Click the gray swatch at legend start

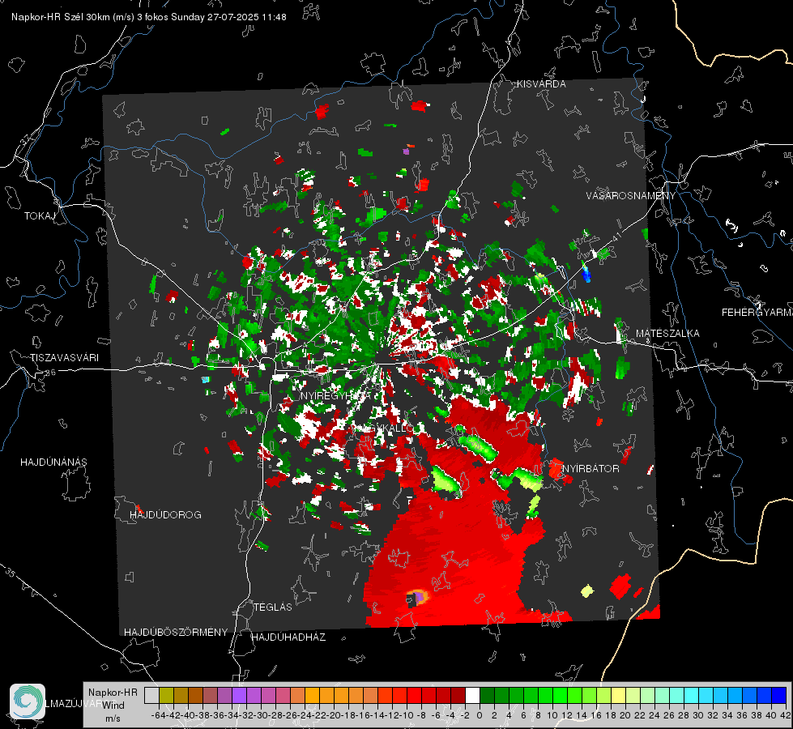(151, 695)
